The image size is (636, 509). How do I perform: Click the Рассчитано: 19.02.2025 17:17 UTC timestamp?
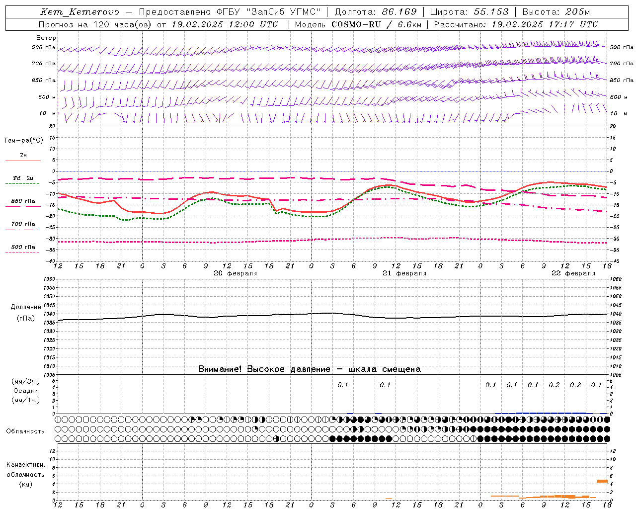[x=516, y=24]
